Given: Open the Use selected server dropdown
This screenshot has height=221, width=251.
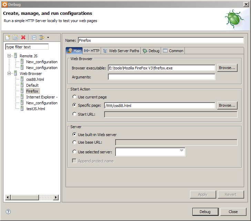Looking at the screenshot, I should [x=181, y=151].
